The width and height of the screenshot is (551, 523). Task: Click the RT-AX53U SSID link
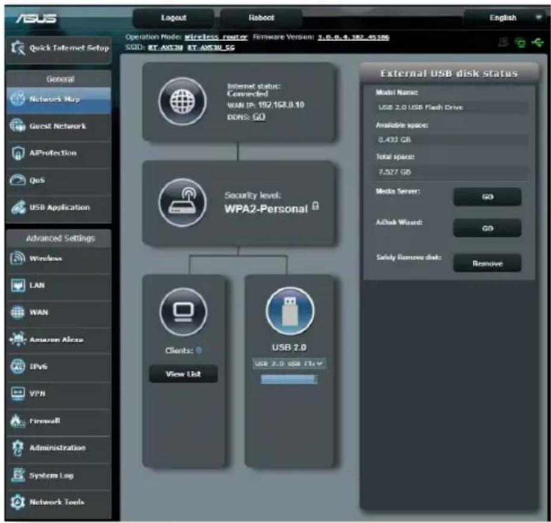click(165, 48)
